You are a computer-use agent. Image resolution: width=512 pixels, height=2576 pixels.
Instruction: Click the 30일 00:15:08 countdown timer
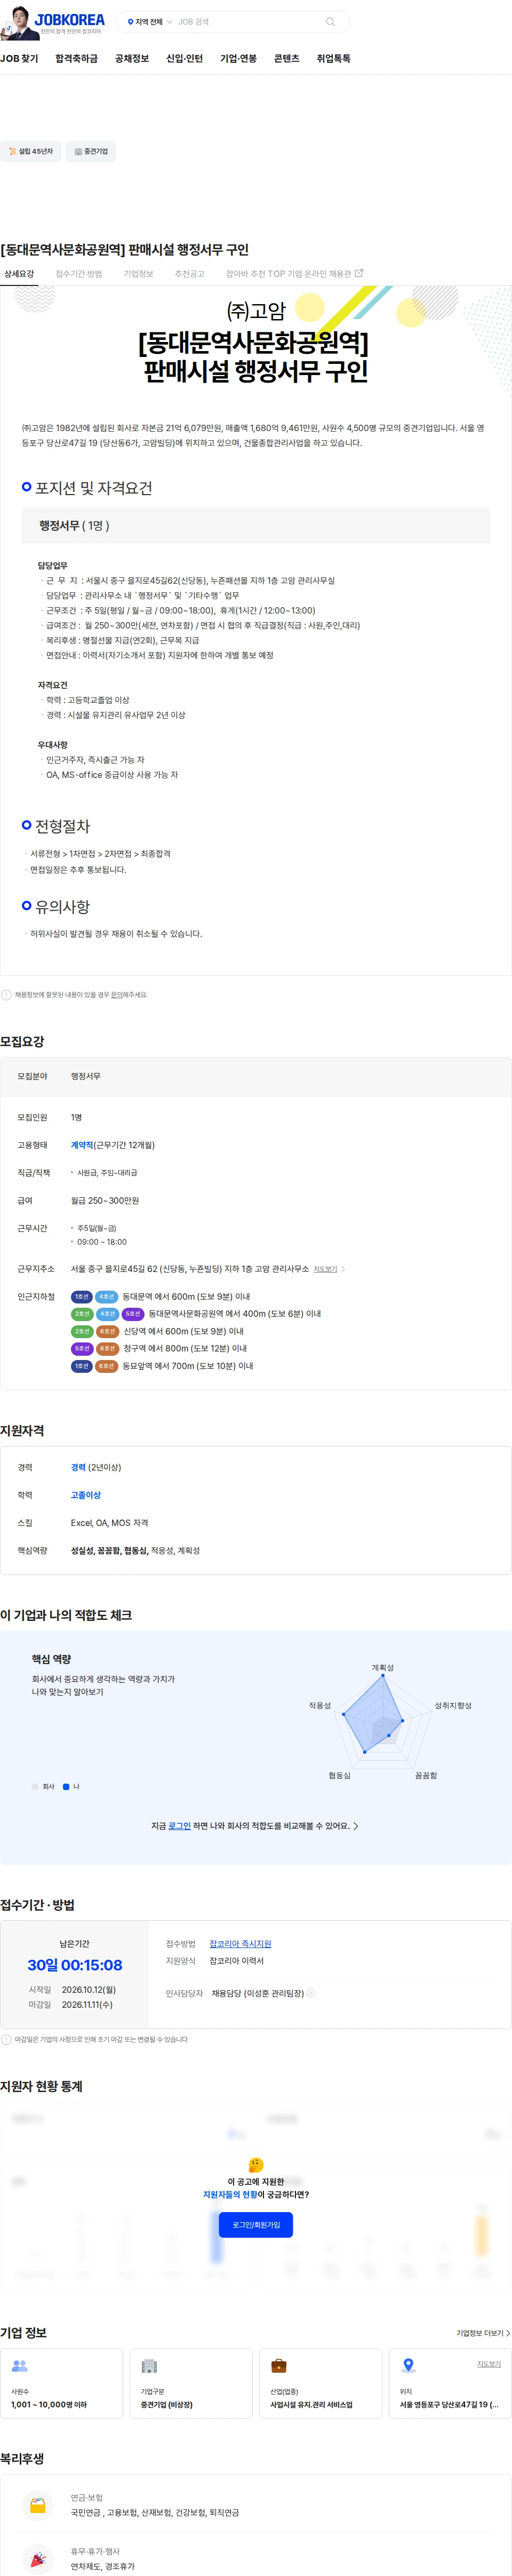(x=75, y=1965)
